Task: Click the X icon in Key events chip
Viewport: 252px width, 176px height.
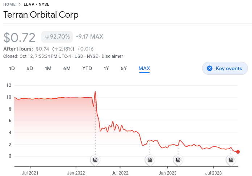Action: [x=209, y=68]
